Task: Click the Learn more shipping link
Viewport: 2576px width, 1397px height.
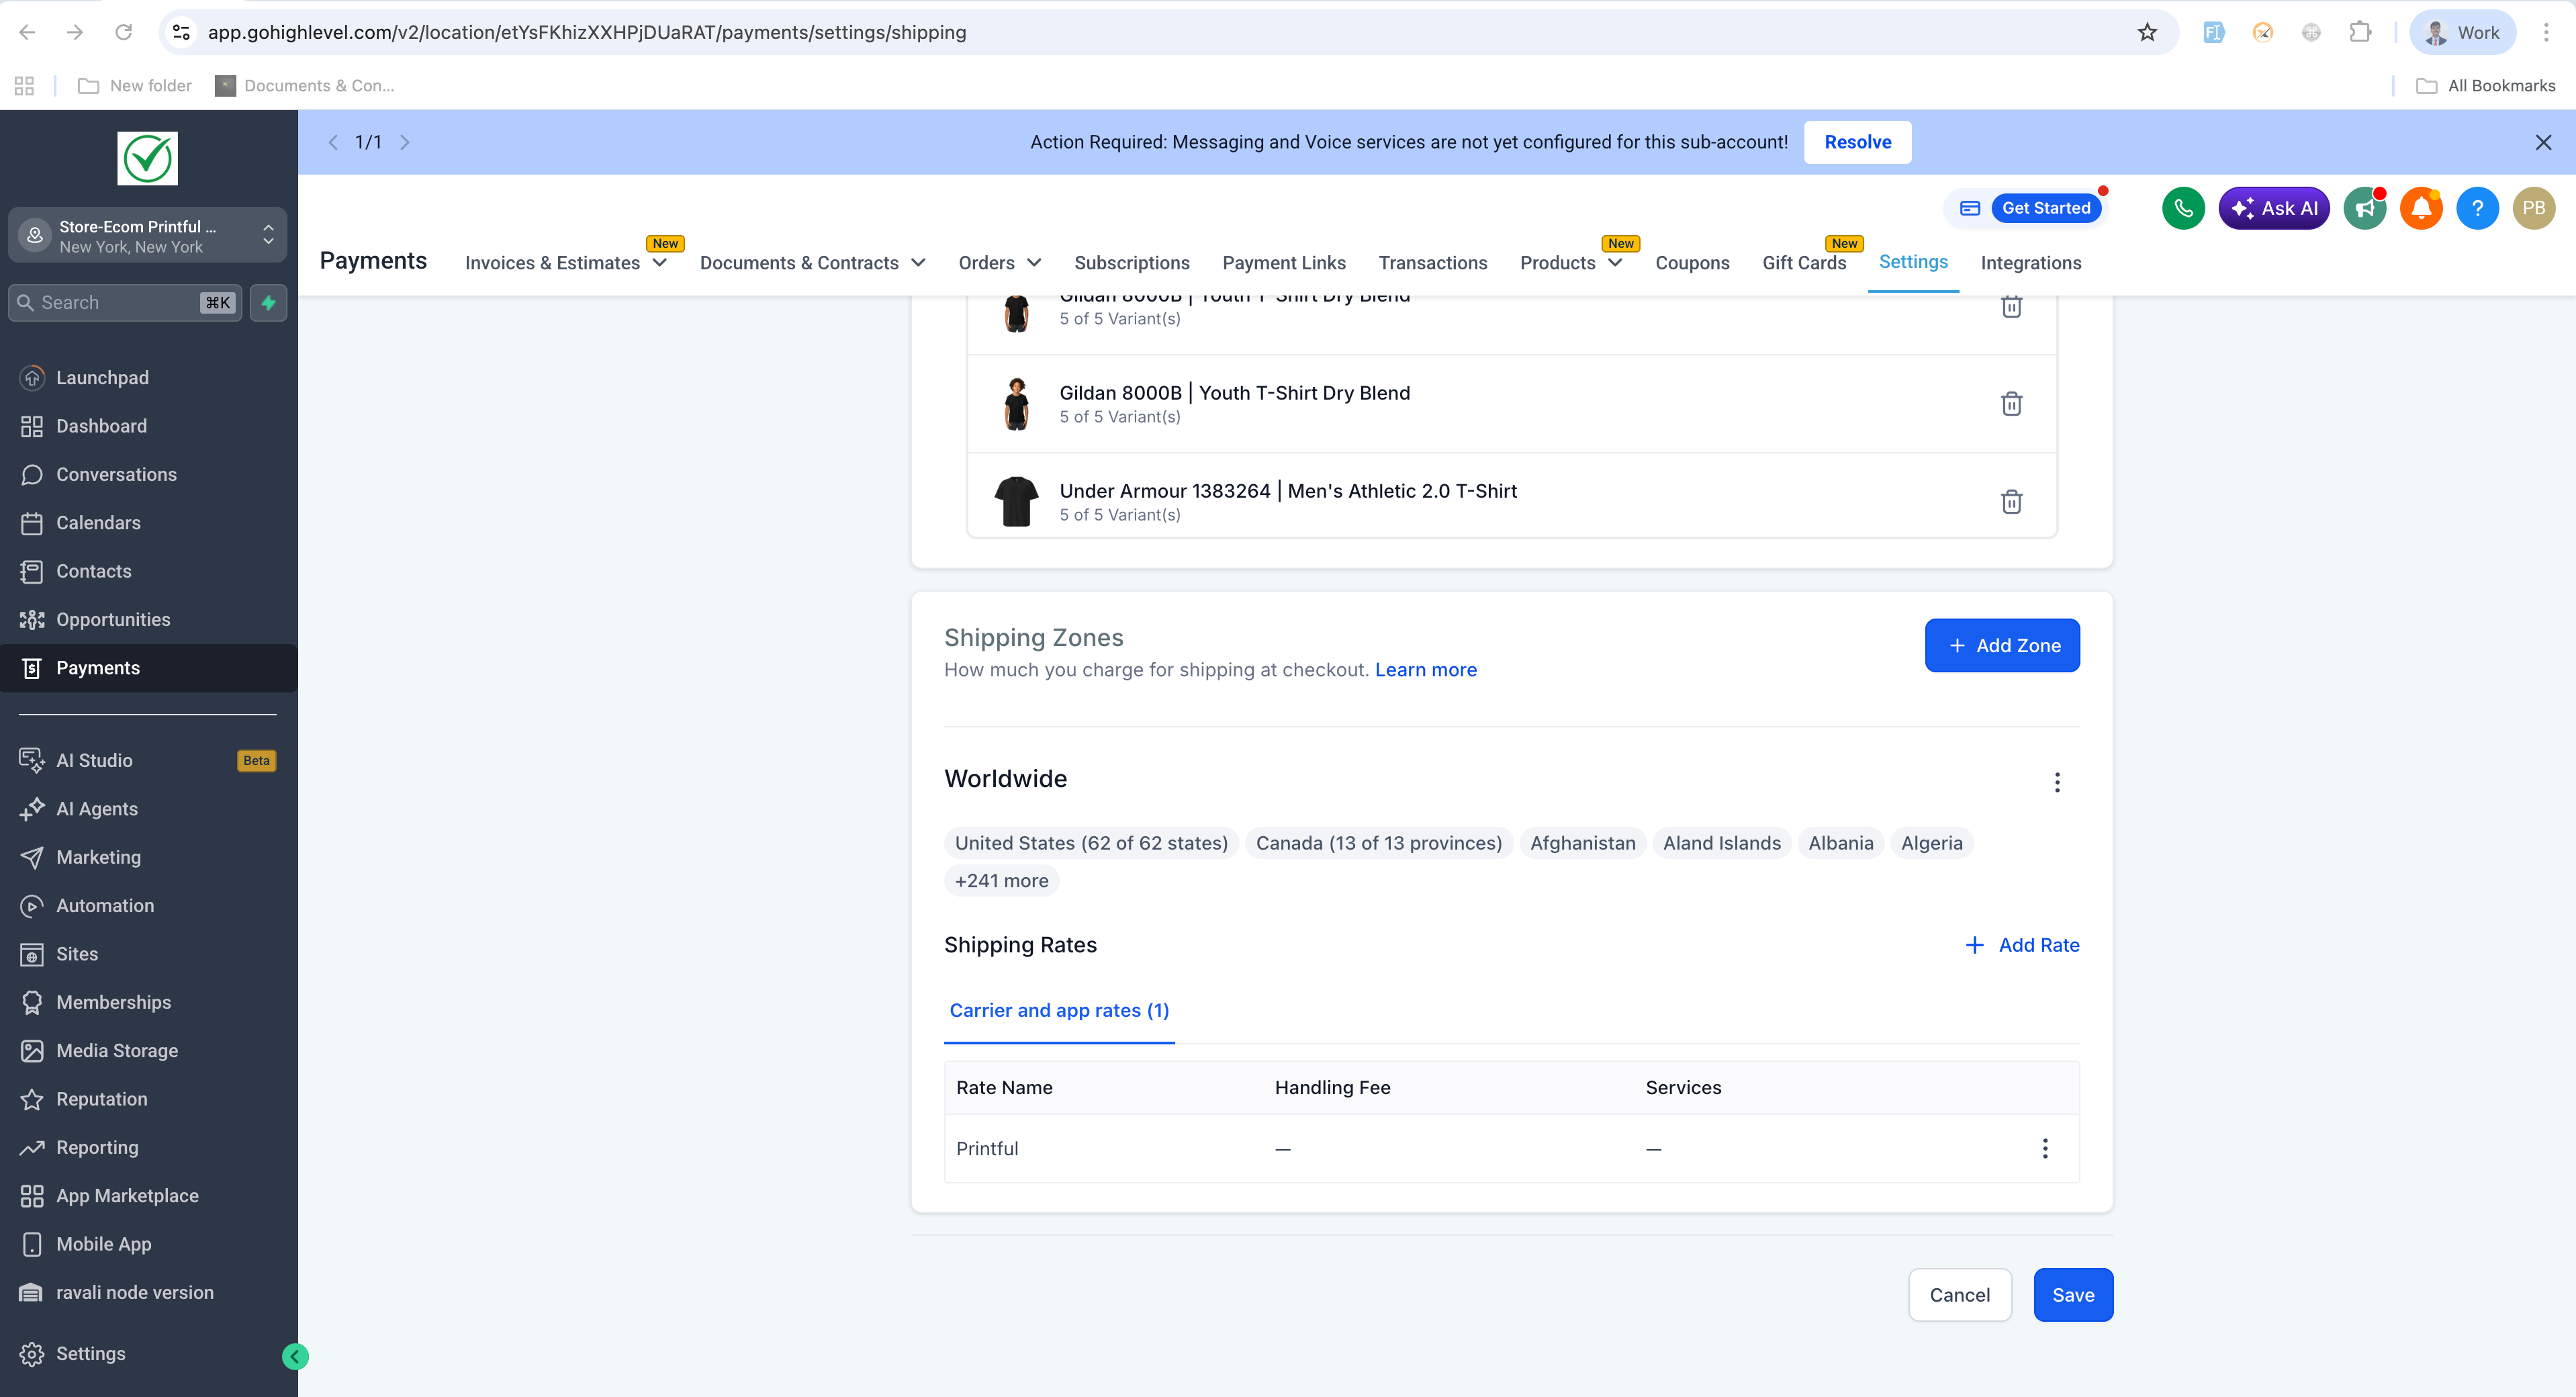Action: (1425, 670)
